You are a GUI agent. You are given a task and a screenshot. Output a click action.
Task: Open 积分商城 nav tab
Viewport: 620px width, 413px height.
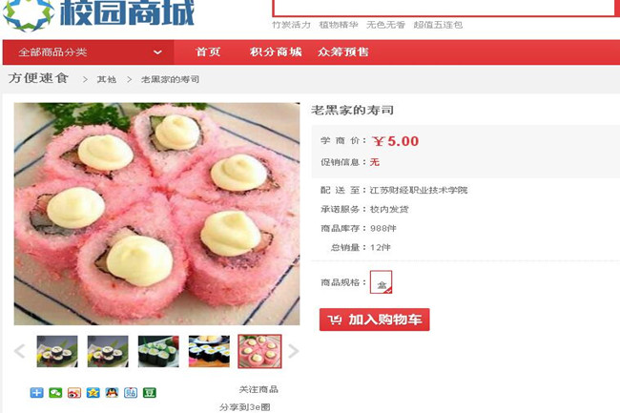[276, 52]
